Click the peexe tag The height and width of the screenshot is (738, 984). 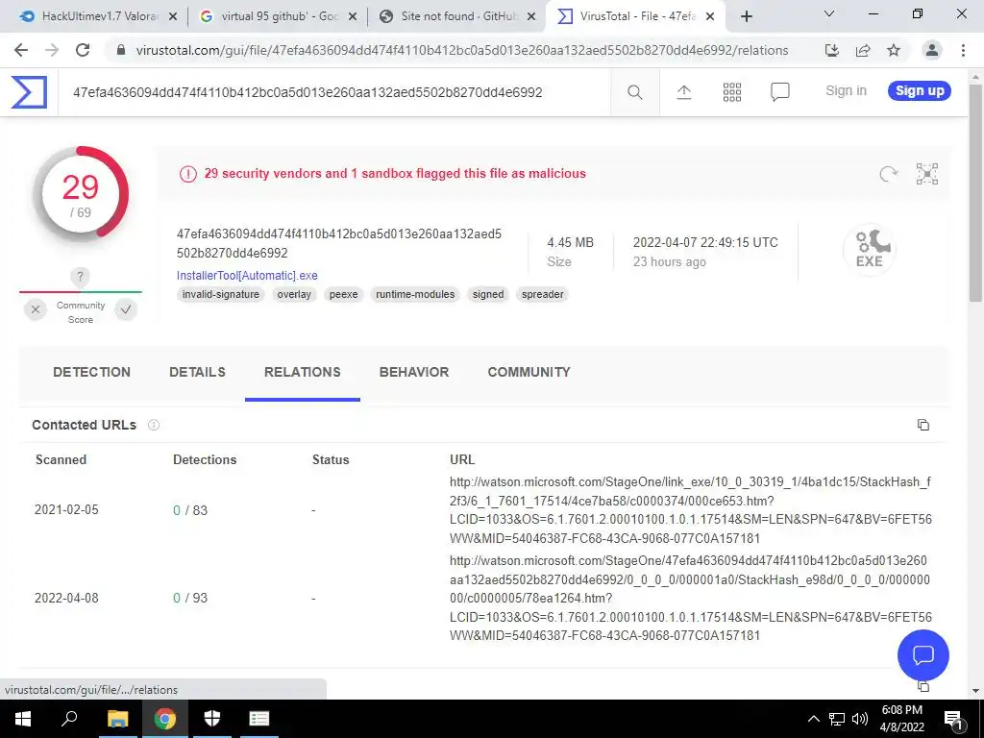pos(343,294)
